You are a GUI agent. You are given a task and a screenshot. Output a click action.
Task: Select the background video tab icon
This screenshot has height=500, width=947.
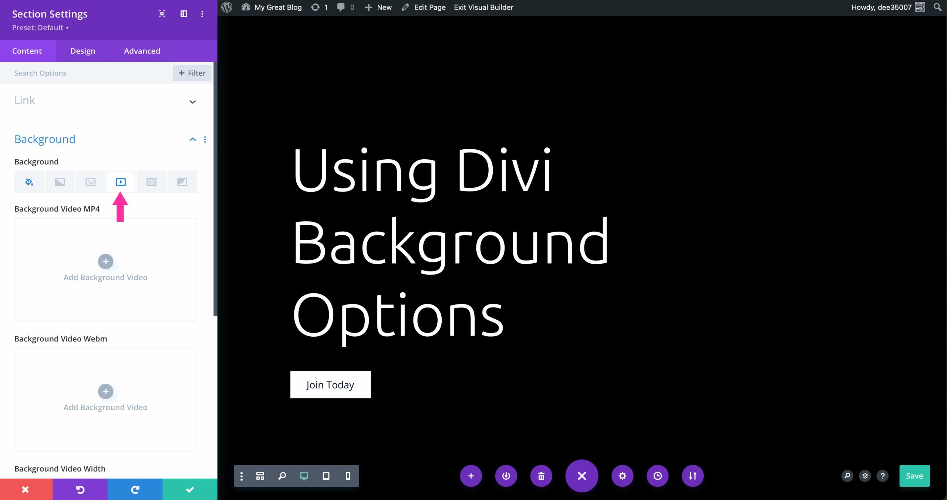pyautogui.click(x=120, y=181)
